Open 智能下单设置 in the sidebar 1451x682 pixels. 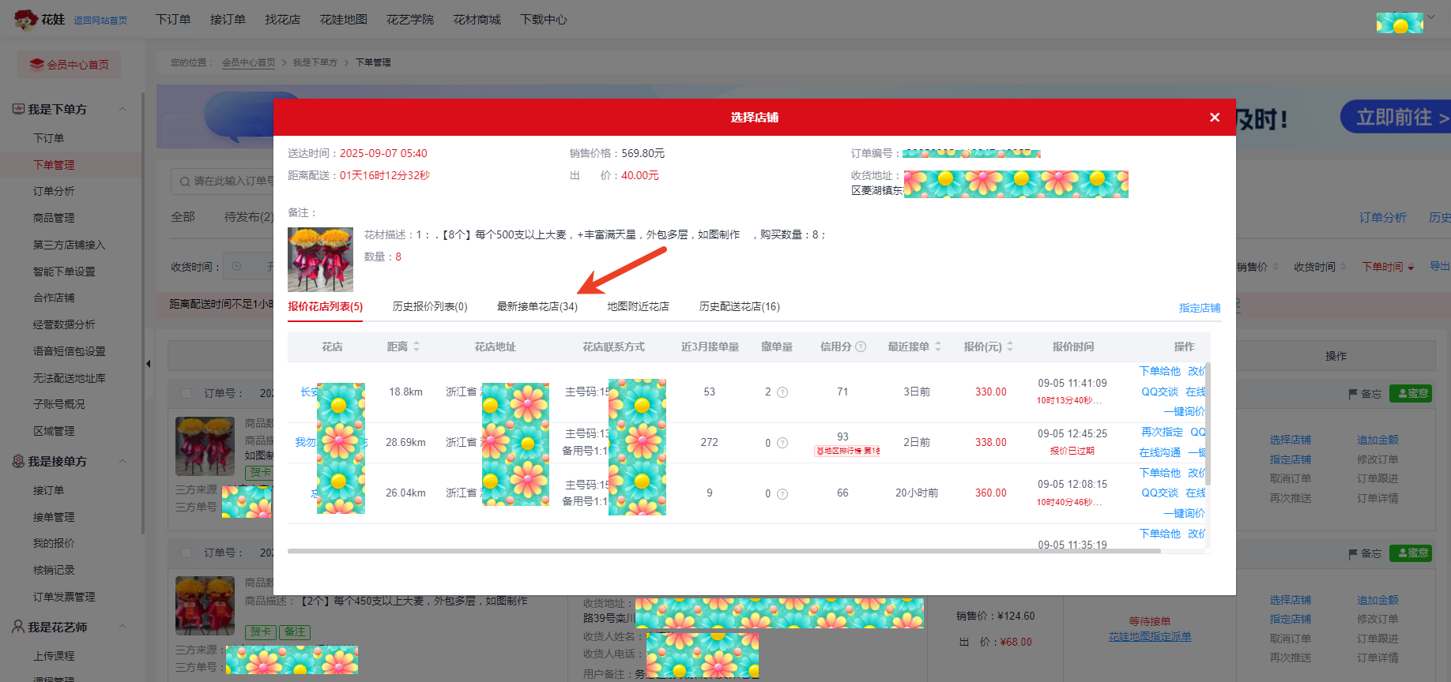click(x=64, y=272)
